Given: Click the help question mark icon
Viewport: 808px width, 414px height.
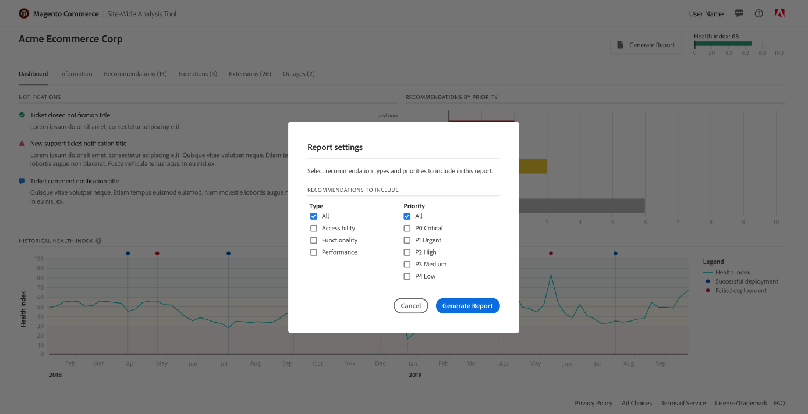Looking at the screenshot, I should (x=759, y=13).
